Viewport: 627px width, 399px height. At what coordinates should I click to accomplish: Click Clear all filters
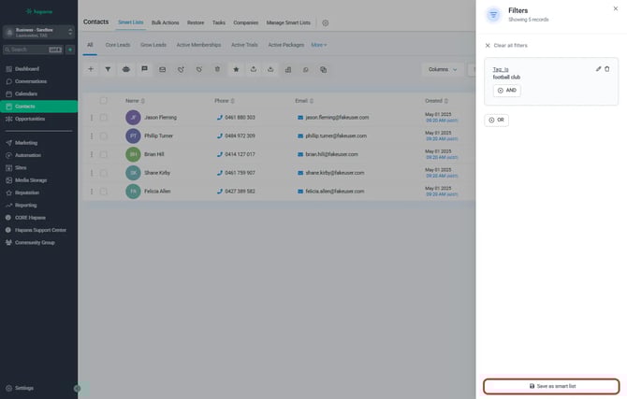click(510, 45)
